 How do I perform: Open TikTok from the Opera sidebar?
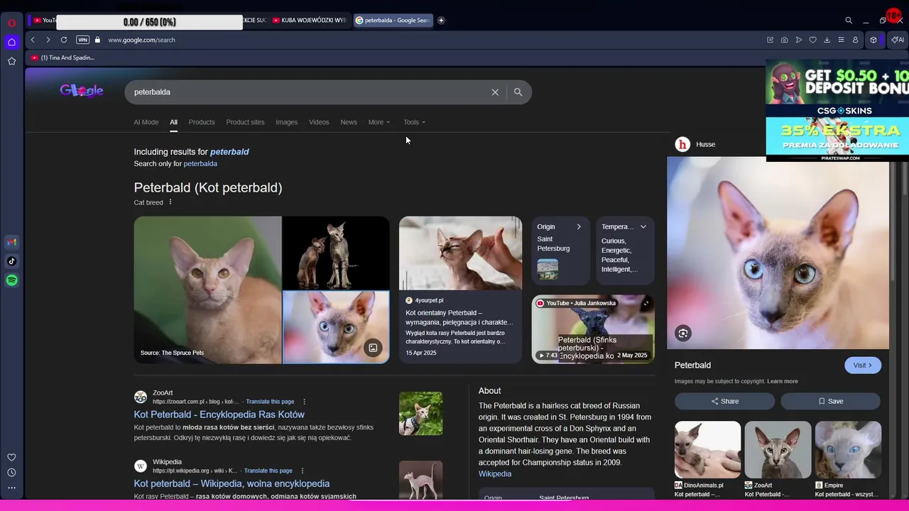pyautogui.click(x=11, y=261)
